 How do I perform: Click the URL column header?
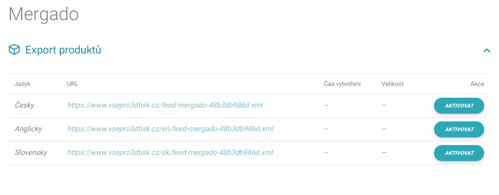pos(73,84)
